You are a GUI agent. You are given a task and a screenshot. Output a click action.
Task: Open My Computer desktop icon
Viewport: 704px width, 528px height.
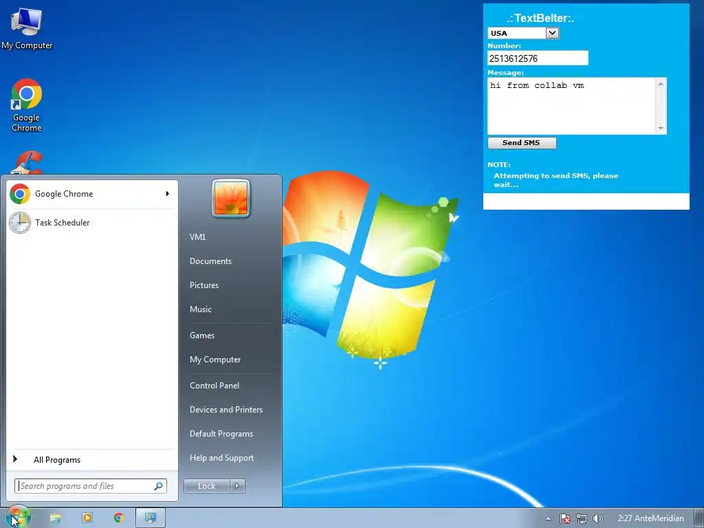tap(27, 29)
